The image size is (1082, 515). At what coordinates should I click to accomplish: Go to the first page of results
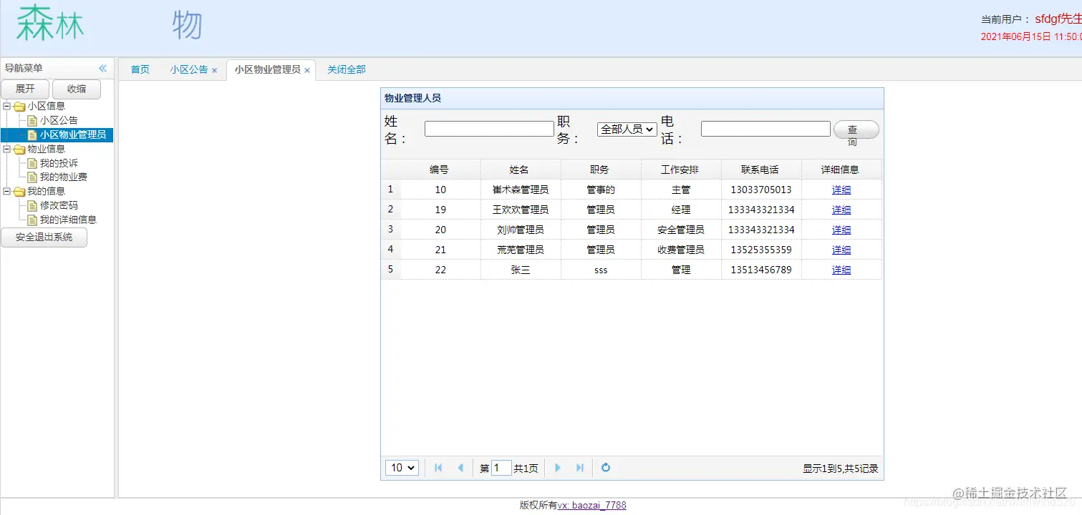[x=438, y=468]
